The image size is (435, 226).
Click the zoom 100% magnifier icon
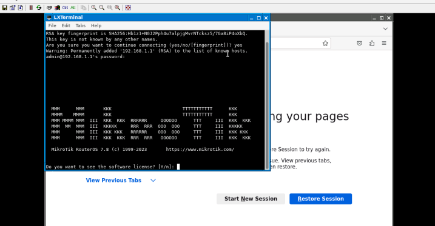110,8
